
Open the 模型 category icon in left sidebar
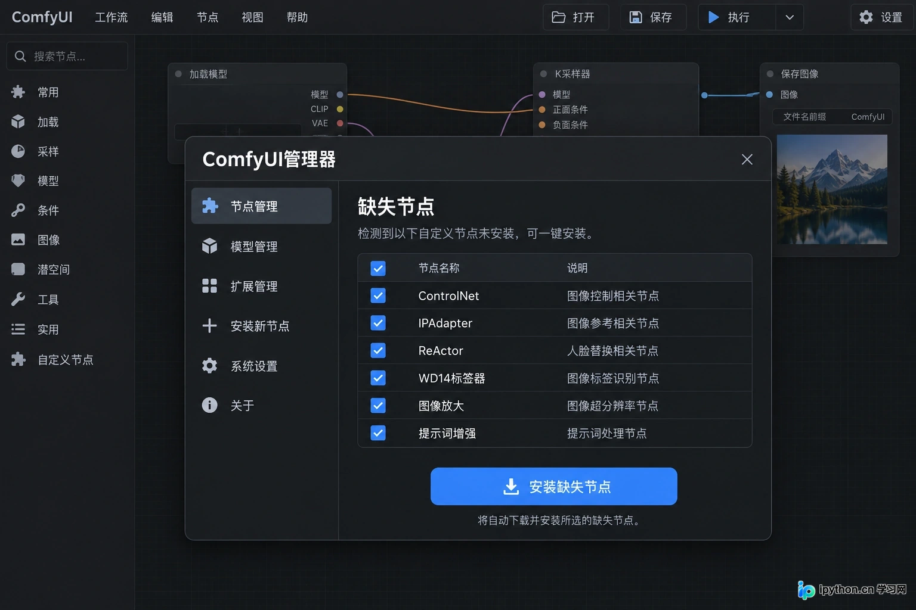tap(18, 180)
